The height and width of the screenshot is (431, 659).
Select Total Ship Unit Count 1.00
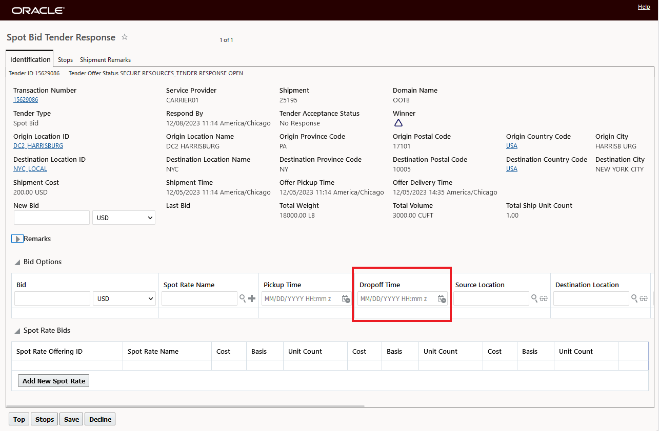pos(512,215)
